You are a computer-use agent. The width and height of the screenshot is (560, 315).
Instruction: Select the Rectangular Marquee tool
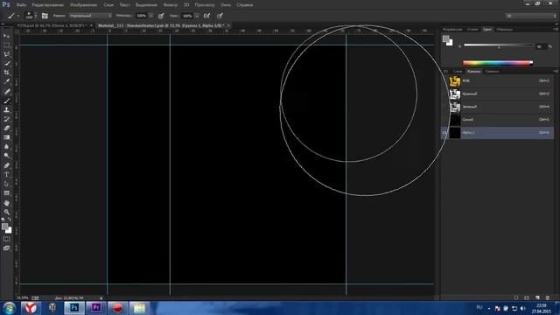pos(6,45)
